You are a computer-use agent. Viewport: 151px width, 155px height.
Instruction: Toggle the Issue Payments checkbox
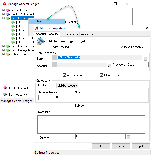click(x=122, y=47)
